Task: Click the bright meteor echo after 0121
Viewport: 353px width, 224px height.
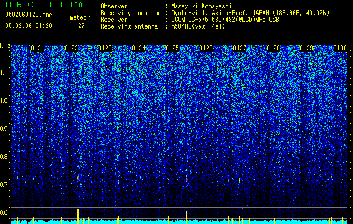Action: pyautogui.click(x=33, y=179)
